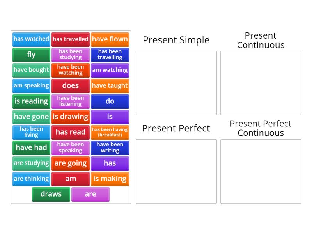This screenshot has width=312, height=234.
Task: Select the 'have been listening' tile
Action: click(70, 101)
